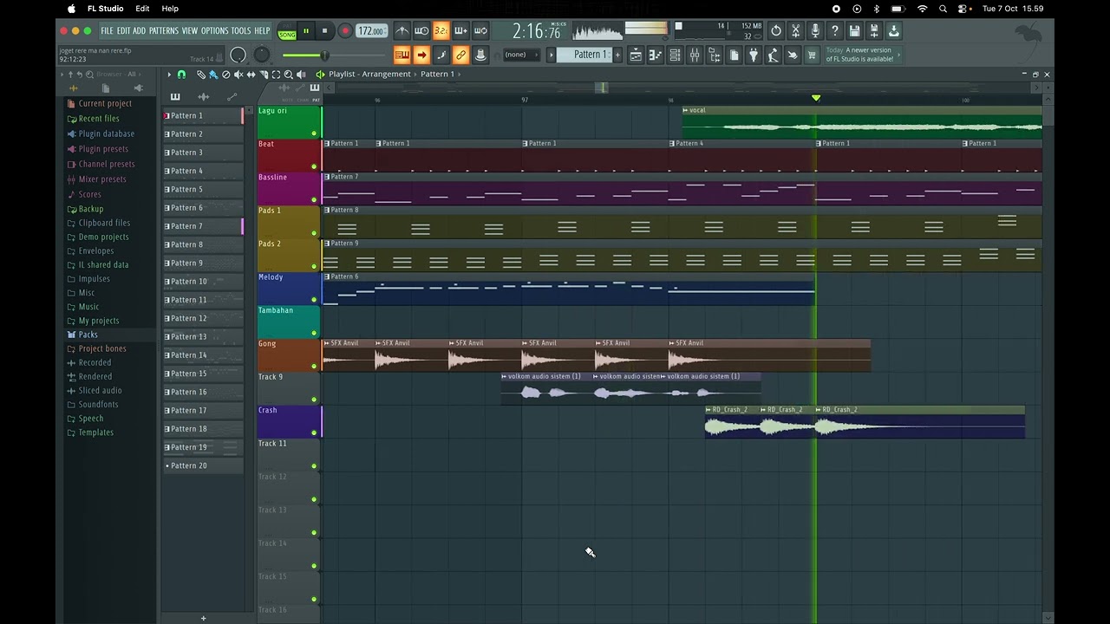The height and width of the screenshot is (624, 1110).
Task: Open the browser view icon
Action: (714, 55)
